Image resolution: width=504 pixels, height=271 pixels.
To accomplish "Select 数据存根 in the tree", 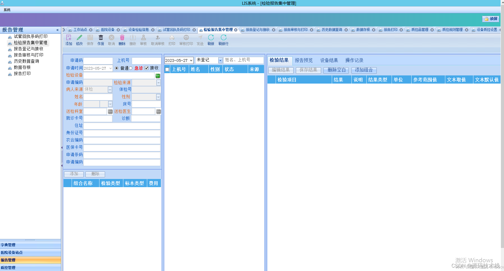I will 22,68.
